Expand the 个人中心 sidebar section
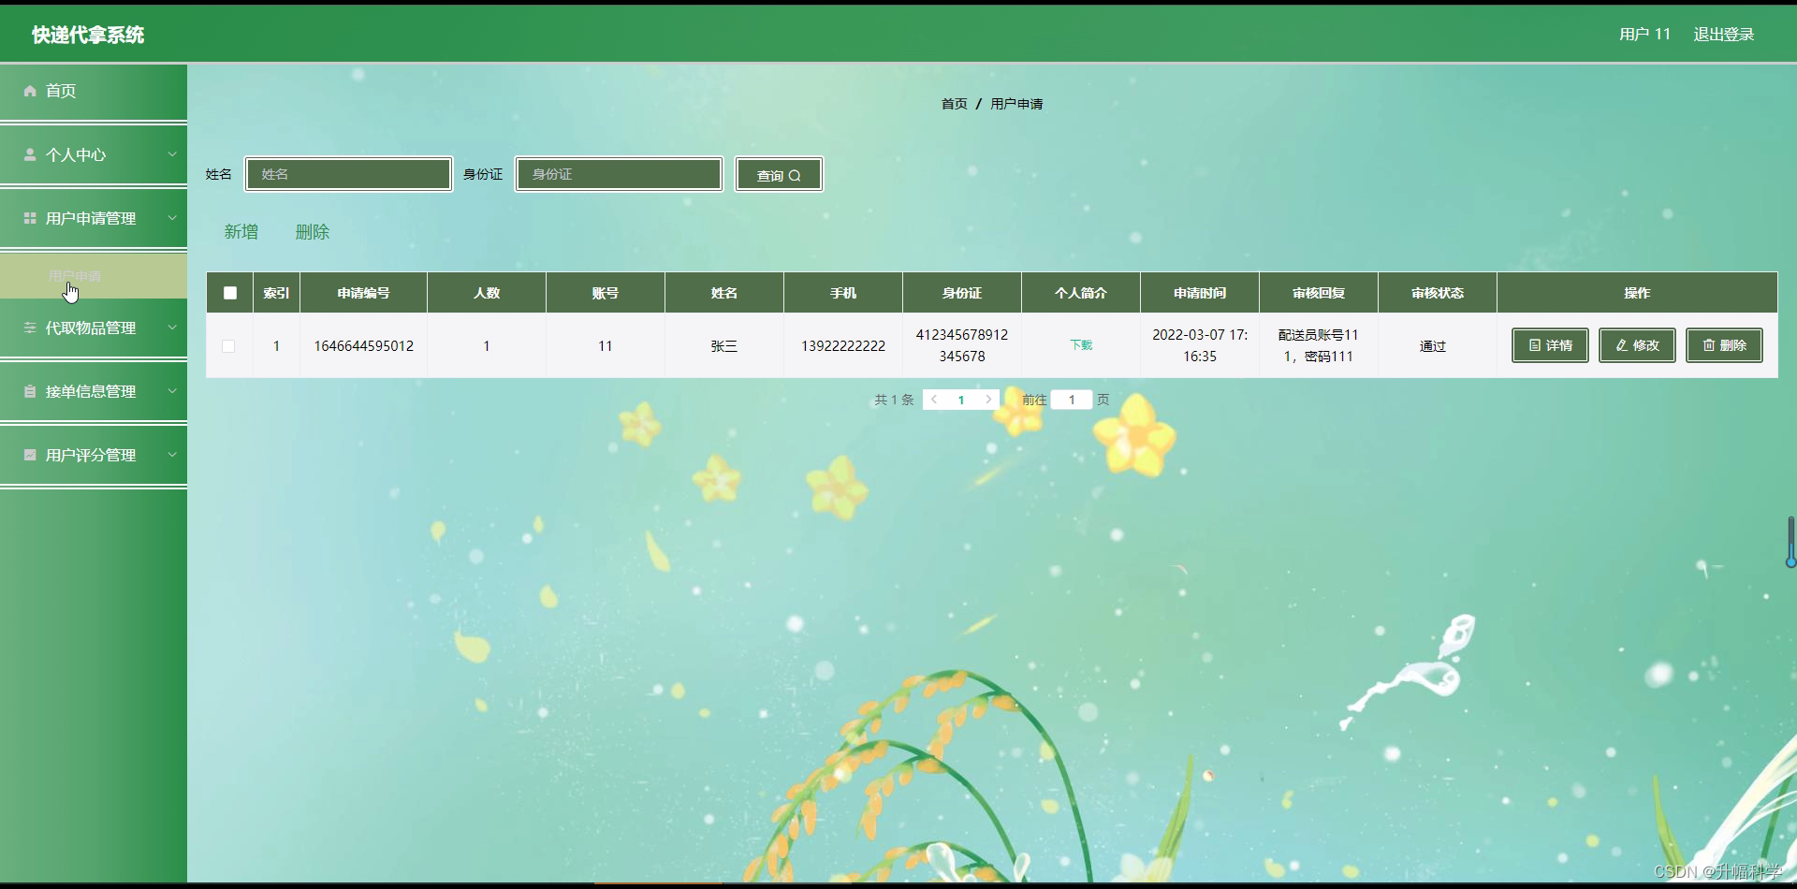Viewport: 1797px width, 889px height. [172, 154]
